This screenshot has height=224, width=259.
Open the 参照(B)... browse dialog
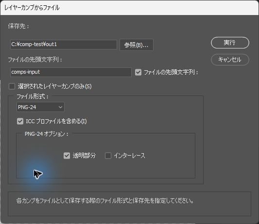tap(137, 45)
